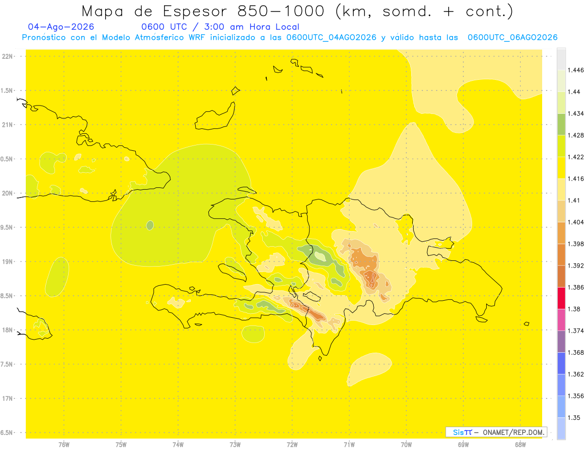The image size is (584, 451).
Task: Click the longitude label 72W
Action: point(292,445)
